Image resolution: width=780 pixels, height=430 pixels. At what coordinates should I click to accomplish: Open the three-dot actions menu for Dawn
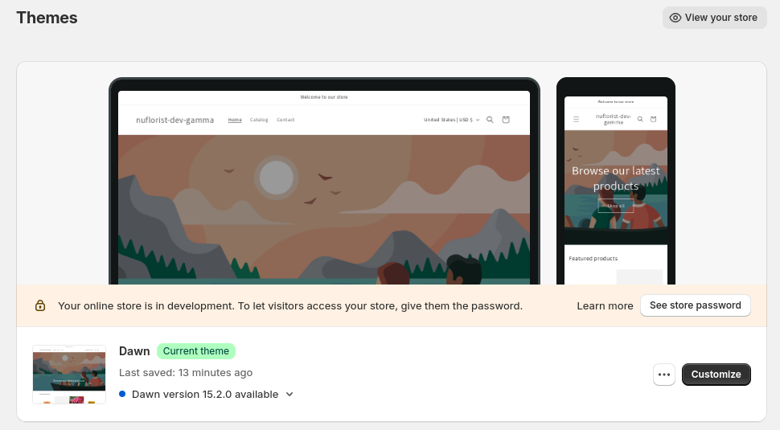[x=664, y=375]
